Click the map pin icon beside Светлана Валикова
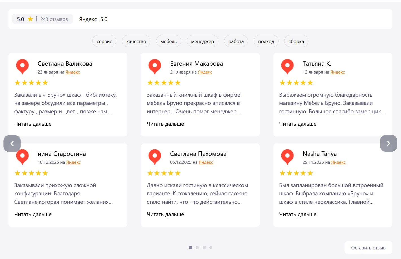The width and height of the screenshot is (401, 259). pyautogui.click(x=22, y=67)
